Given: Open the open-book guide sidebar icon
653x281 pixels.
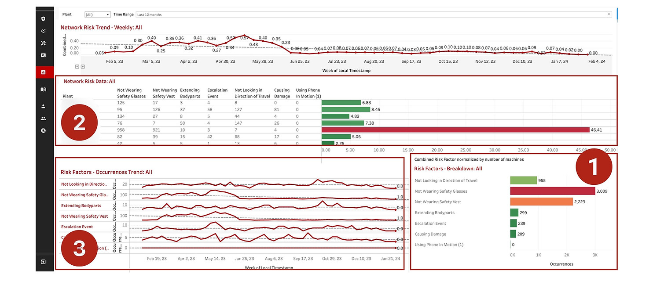Looking at the screenshot, I should coord(43,90).
